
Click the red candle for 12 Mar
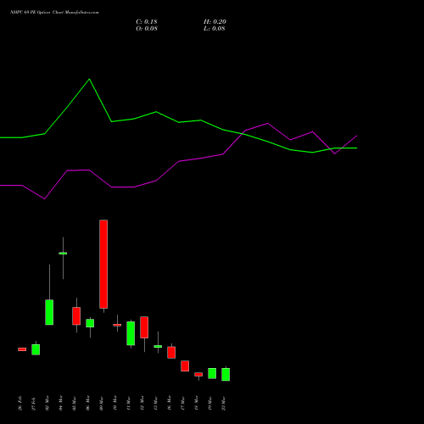point(144,327)
